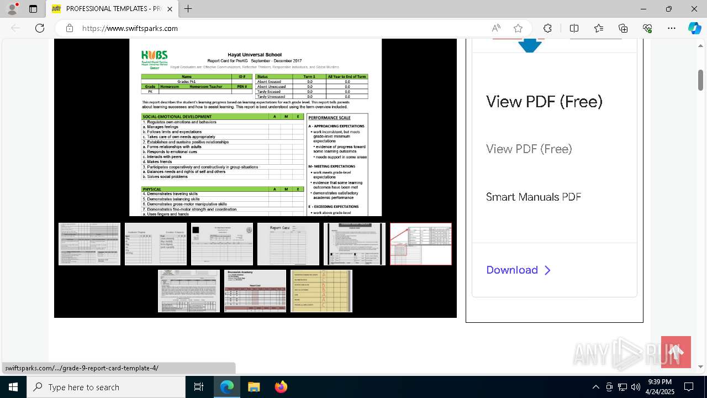The image size is (707, 398).
Task: Select the 'Report Card' titled thumbnail
Action: [288, 244]
